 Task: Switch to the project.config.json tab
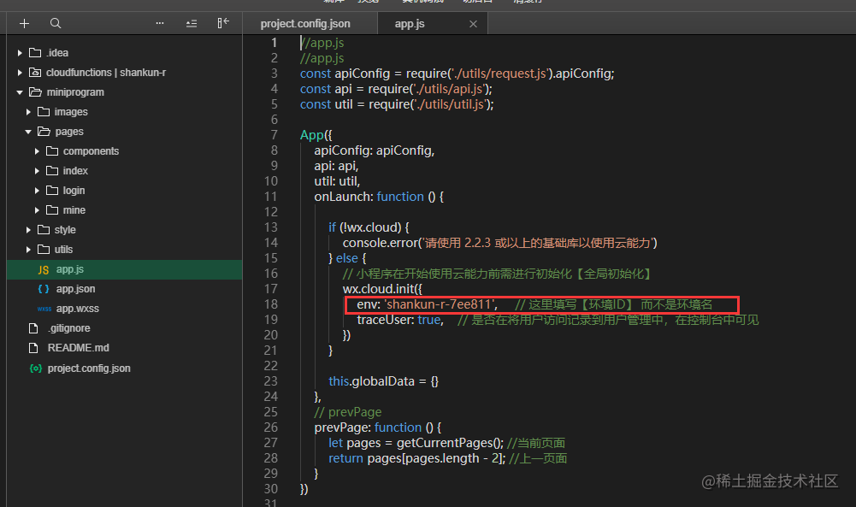click(x=306, y=24)
